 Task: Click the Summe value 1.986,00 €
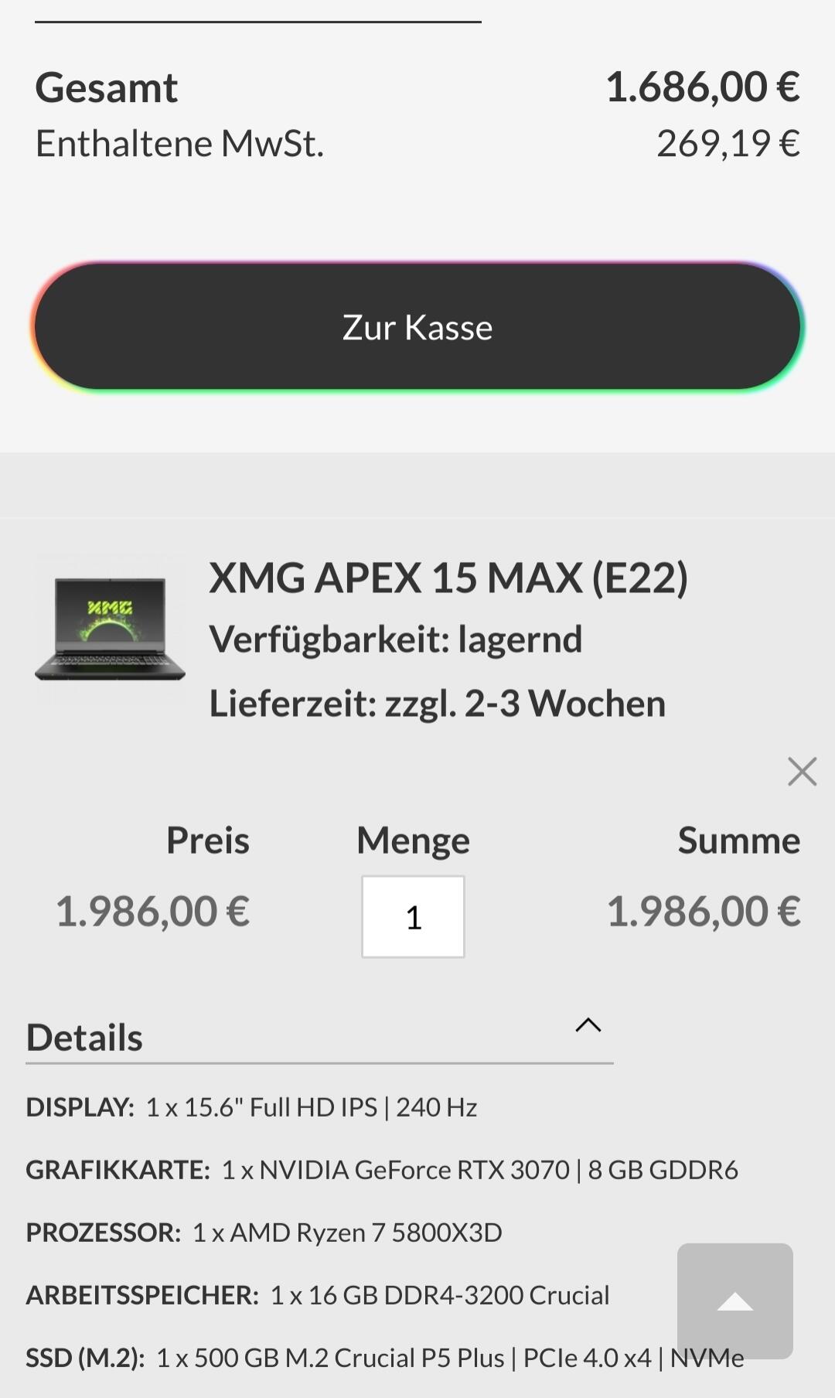click(x=703, y=911)
